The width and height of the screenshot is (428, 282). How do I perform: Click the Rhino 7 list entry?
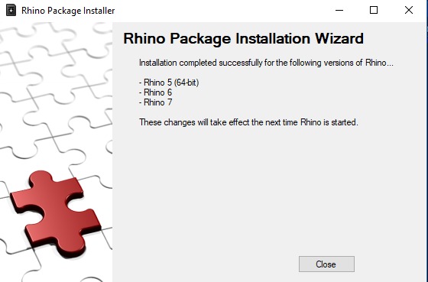(x=156, y=102)
